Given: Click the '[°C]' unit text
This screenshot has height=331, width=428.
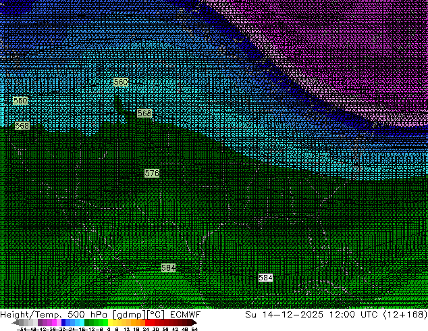Looking at the screenshot, I should (156, 315).
